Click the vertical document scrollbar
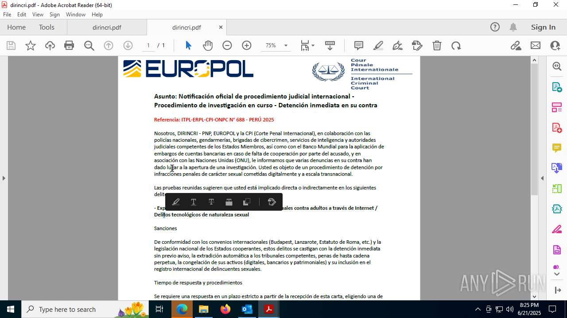Screen dimensions: 567x318 (534, 130)
